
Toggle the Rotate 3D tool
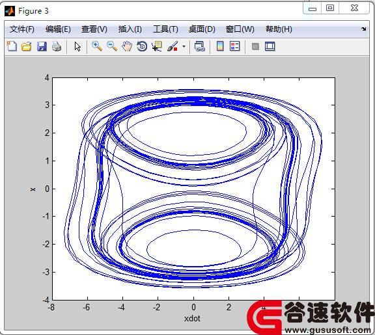(x=142, y=46)
